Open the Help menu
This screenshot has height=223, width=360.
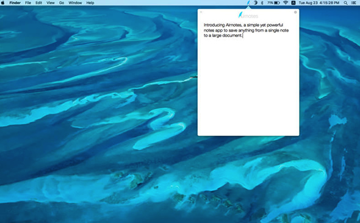click(90, 3)
